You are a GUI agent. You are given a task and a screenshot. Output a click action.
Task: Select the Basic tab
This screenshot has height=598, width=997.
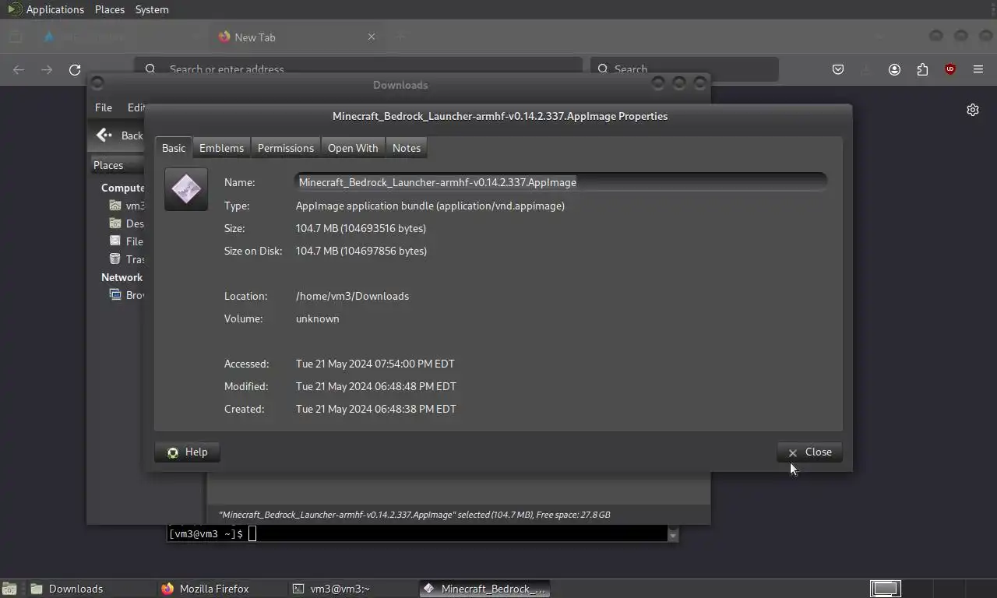click(x=174, y=148)
